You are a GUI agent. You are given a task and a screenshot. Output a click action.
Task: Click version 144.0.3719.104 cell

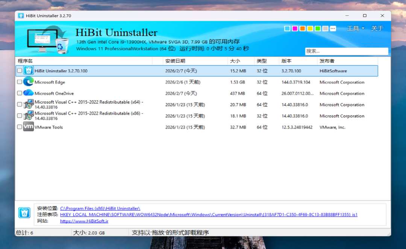tap(296, 82)
